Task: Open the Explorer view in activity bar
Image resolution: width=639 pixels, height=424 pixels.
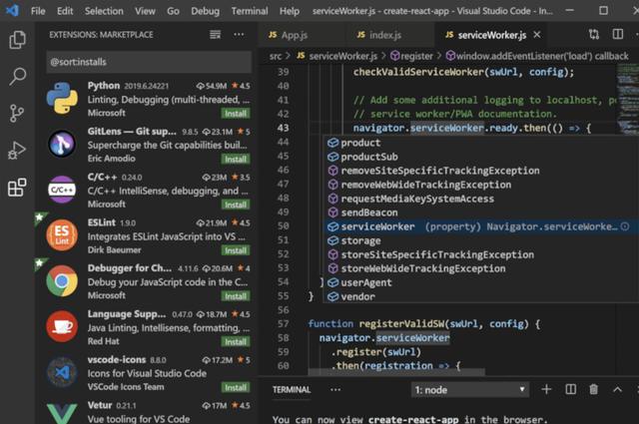Action: (x=17, y=40)
